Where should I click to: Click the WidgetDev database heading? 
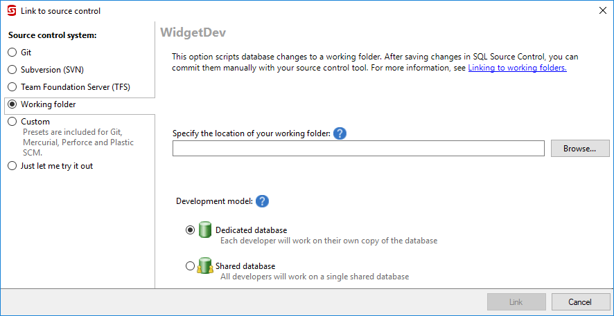pyautogui.click(x=193, y=32)
